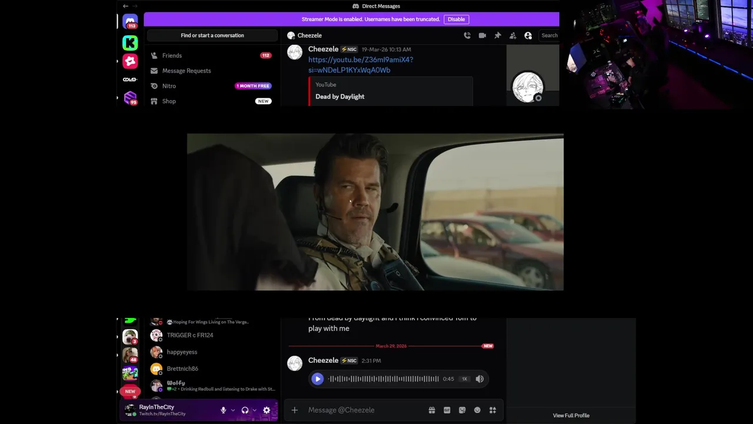Open pinned messages in the chat
Screen dimensions: 753x424
pos(498,35)
